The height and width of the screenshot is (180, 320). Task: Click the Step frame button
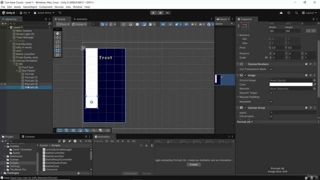click(167, 13)
